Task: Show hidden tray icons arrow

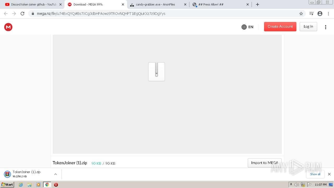Action: pos(291,185)
